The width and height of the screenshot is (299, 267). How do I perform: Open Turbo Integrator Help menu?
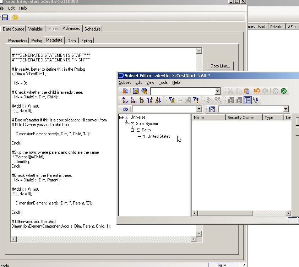point(23,8)
